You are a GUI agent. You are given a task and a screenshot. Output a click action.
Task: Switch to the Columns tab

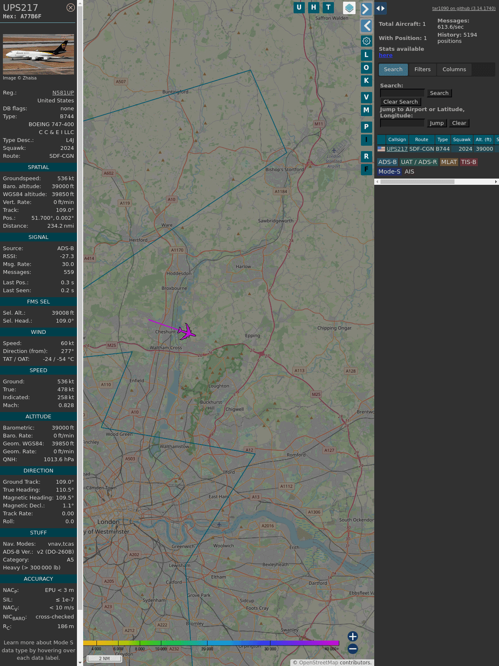click(454, 70)
